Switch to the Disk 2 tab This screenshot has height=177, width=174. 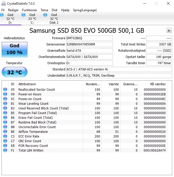pyautogui.click(x=54, y=19)
